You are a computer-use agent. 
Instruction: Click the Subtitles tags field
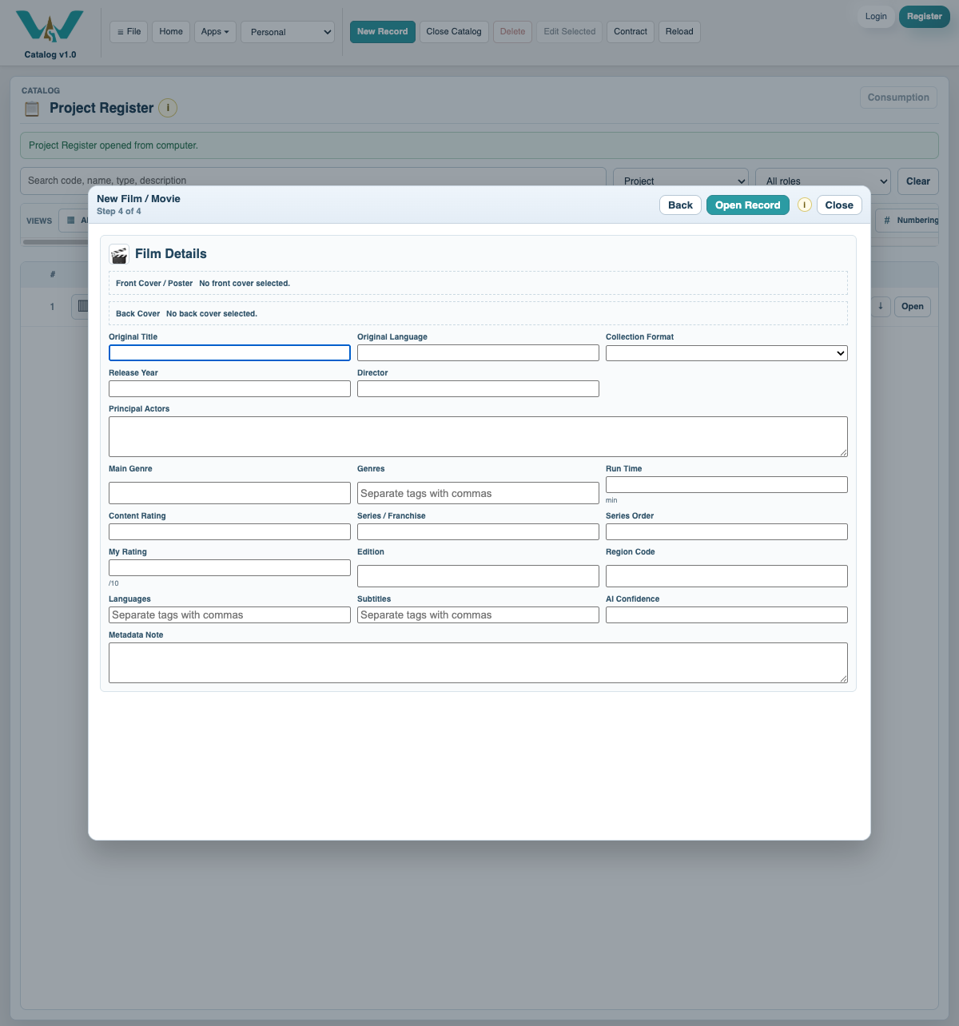[x=478, y=615]
